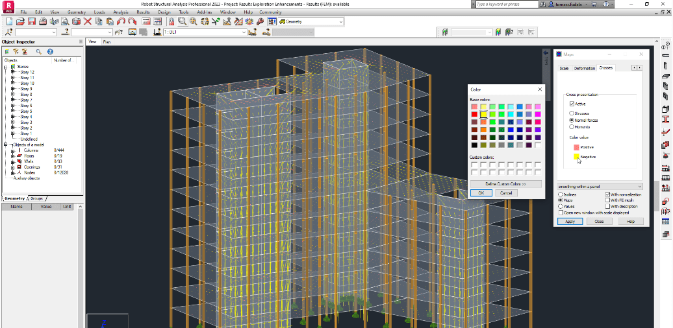
Task: Switch to the Deformation tab in Maps
Action: click(585, 68)
